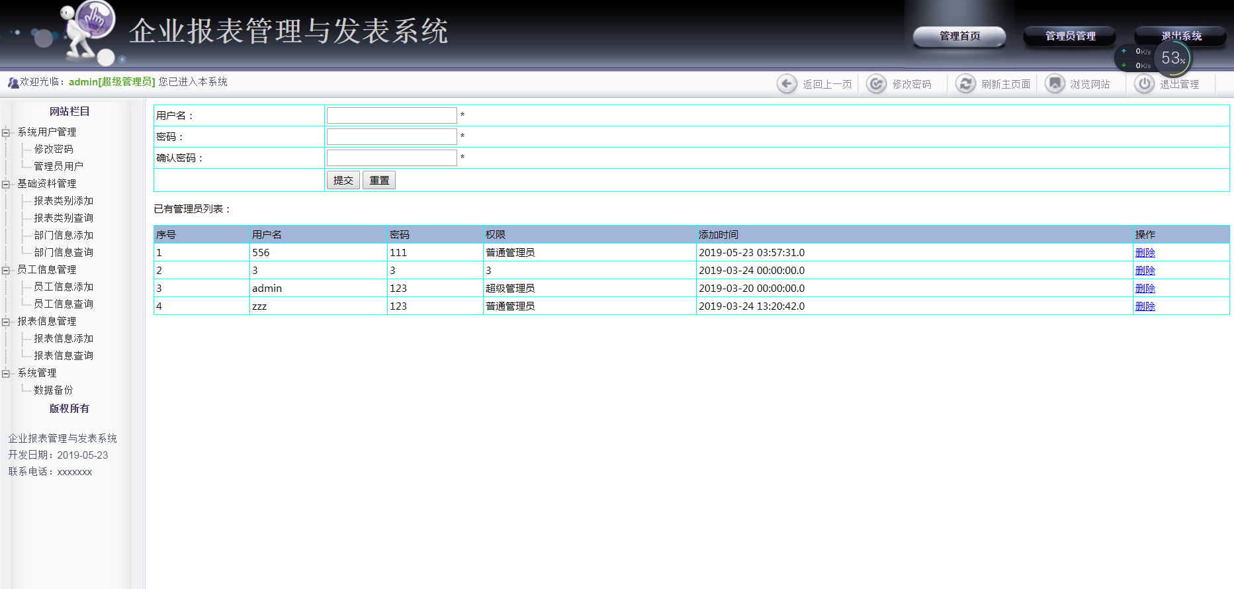Open the 管理首页 header tab
The height and width of the screenshot is (589, 1234).
(x=959, y=36)
